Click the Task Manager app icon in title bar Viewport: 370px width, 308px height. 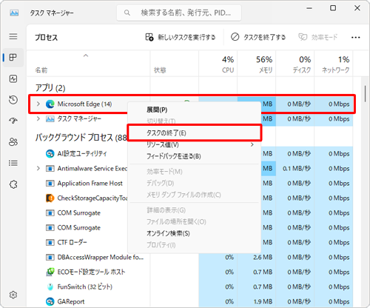(14, 13)
